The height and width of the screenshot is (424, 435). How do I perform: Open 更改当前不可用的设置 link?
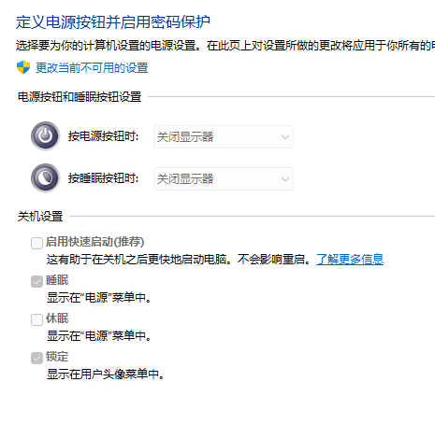[x=92, y=67]
